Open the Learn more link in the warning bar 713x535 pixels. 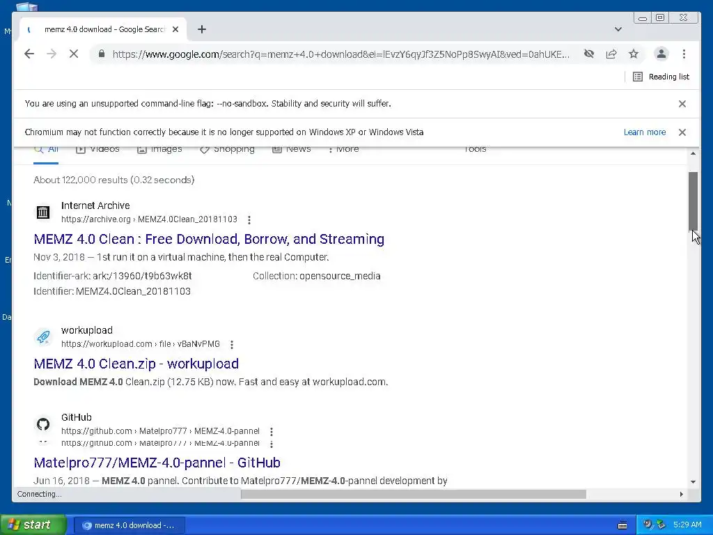pyautogui.click(x=644, y=132)
